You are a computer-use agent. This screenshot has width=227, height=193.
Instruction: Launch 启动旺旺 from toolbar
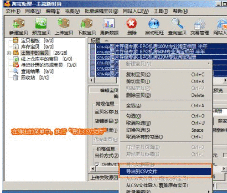point(154,27)
